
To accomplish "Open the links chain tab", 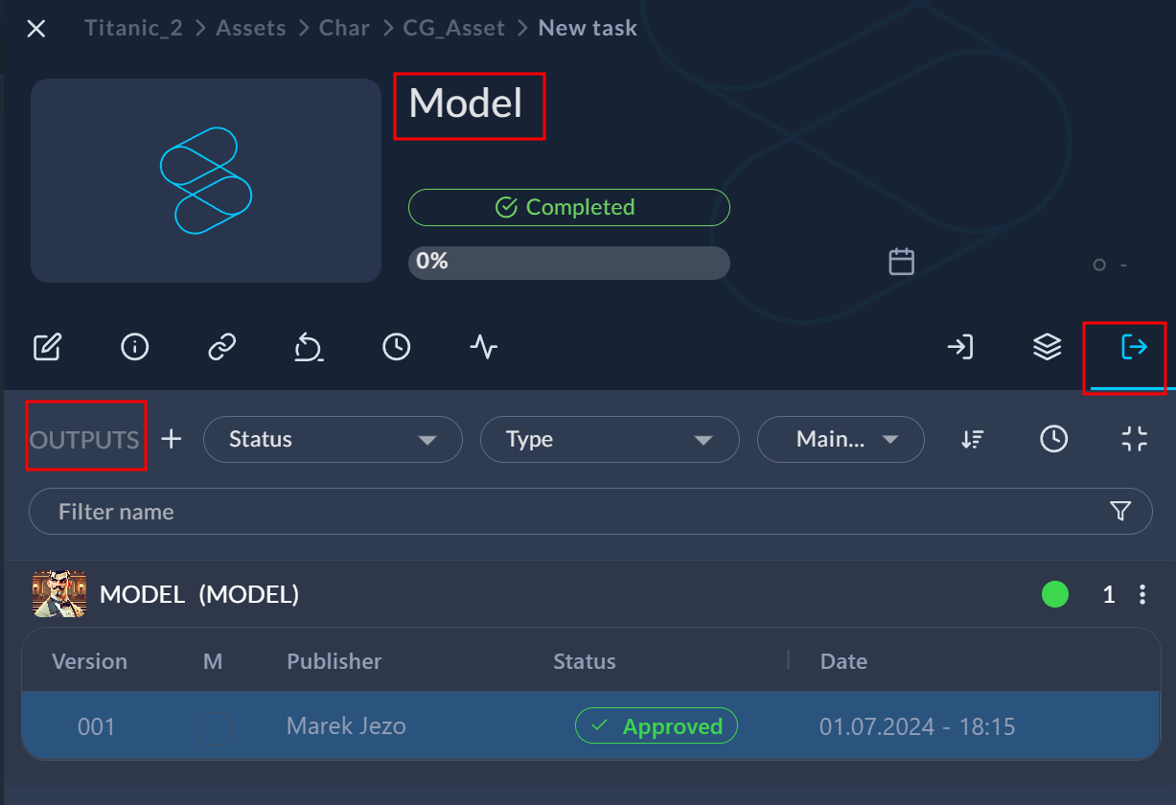I will [x=222, y=347].
